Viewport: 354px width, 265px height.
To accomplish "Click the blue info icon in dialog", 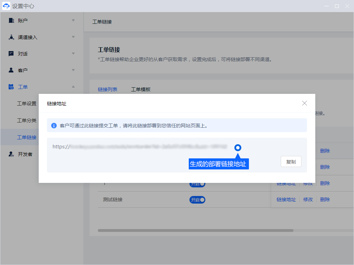I will click(54, 126).
